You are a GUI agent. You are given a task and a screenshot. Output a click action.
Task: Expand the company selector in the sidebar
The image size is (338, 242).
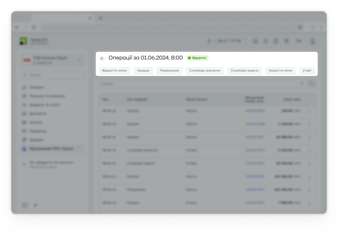click(79, 60)
